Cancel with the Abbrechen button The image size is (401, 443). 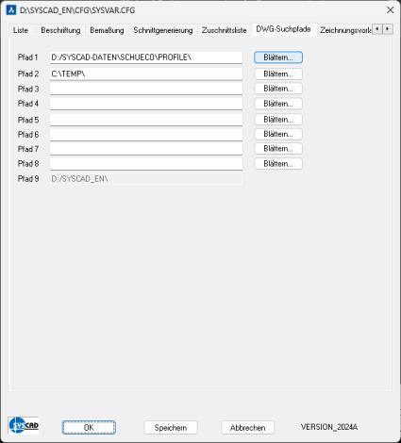click(248, 428)
